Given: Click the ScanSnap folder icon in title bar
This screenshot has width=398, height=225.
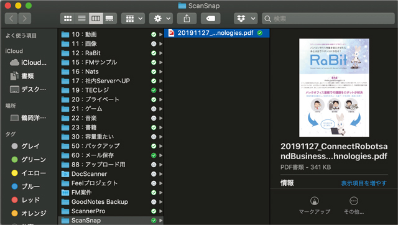Looking at the screenshot, I should 182,6.
